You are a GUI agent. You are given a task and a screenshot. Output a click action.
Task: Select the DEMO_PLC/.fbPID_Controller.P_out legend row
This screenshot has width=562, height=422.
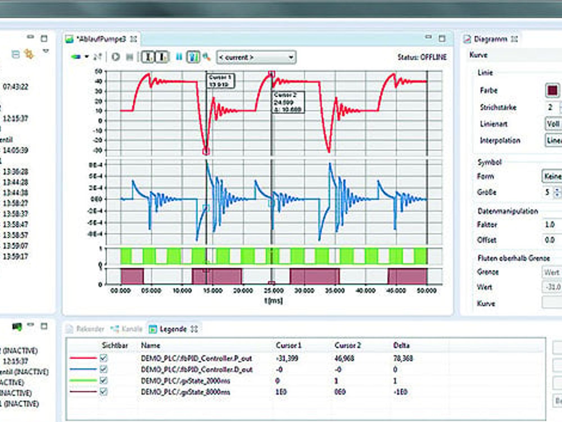click(306, 358)
